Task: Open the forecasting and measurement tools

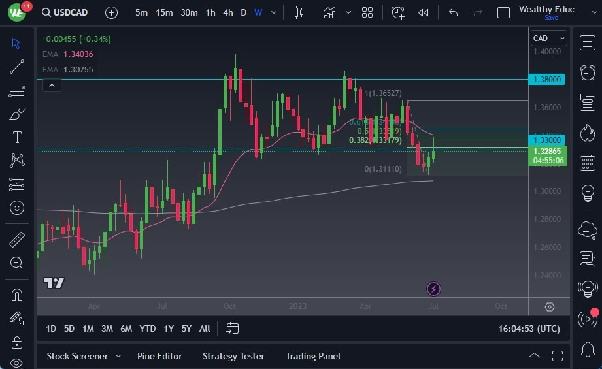Action: [x=16, y=184]
